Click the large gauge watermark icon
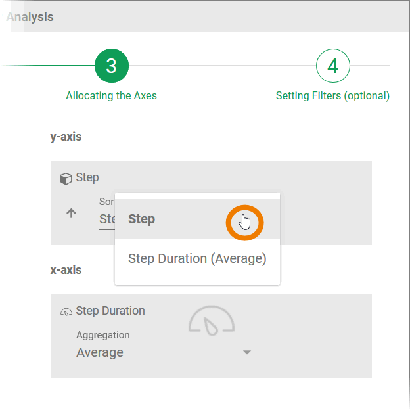This screenshot has height=412, width=410. pos(212,319)
